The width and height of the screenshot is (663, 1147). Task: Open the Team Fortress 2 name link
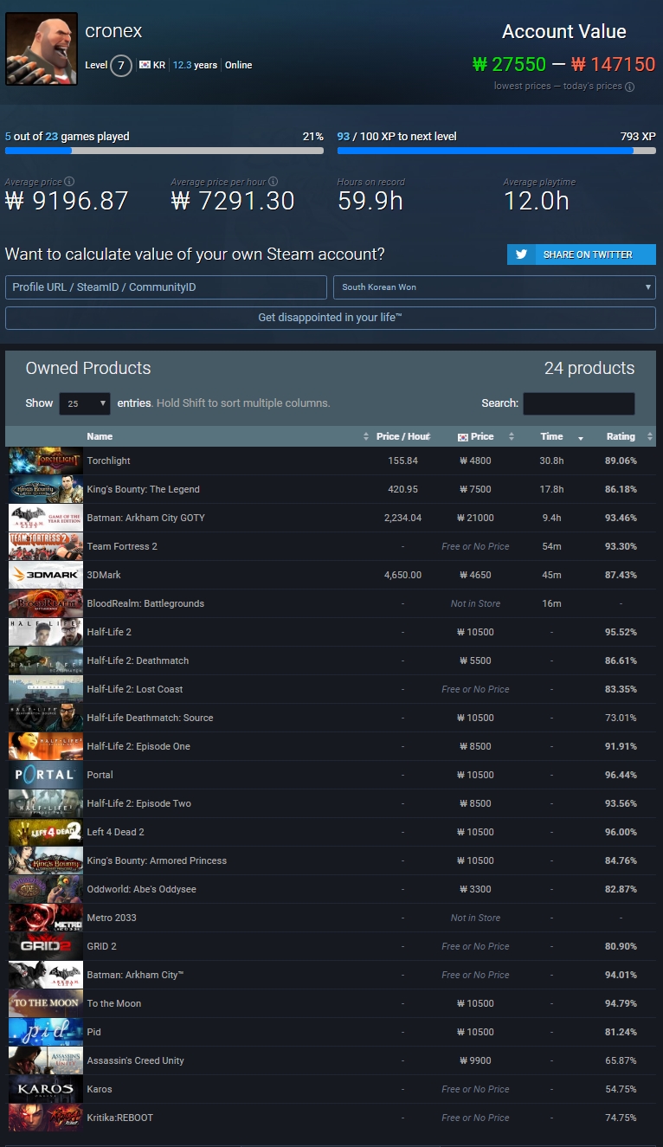click(x=122, y=546)
